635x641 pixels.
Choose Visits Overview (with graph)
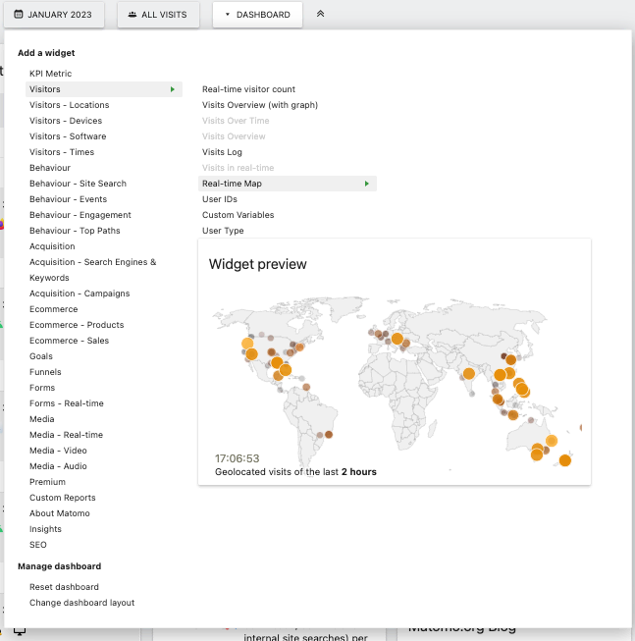[x=260, y=105]
